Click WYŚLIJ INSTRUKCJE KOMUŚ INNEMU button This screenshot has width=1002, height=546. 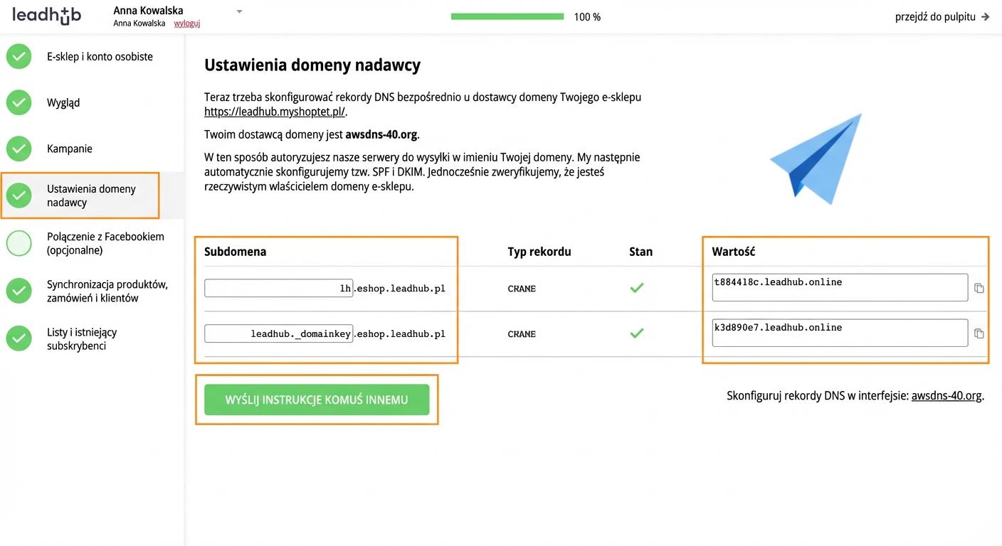click(x=317, y=400)
